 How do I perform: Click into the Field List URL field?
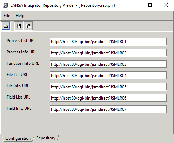[108, 98]
